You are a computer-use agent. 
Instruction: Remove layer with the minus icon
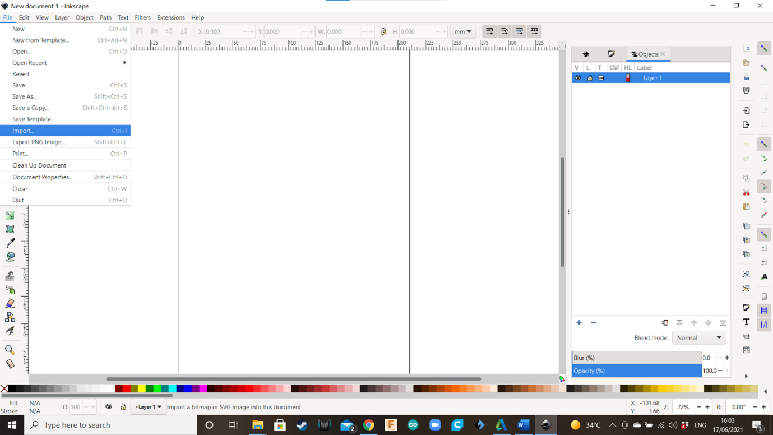593,323
